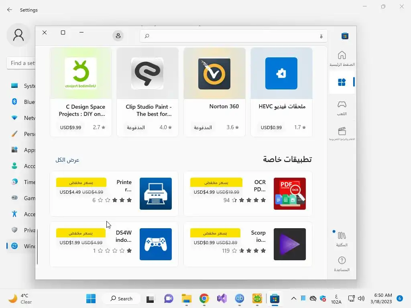Viewport: 411px width, 308px height.
Task: Click the Settings 'Find a setting' search box
Action: coord(21,63)
